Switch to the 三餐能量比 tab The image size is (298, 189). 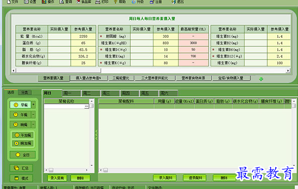[121, 78]
